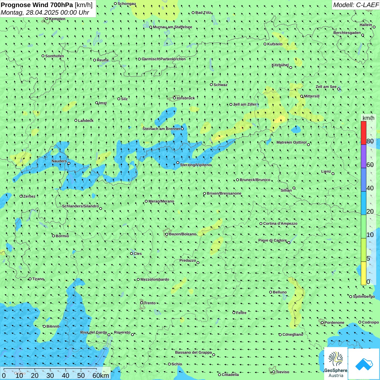Click the Schwaz location dot
This screenshot has width=380, height=380.
211,85
